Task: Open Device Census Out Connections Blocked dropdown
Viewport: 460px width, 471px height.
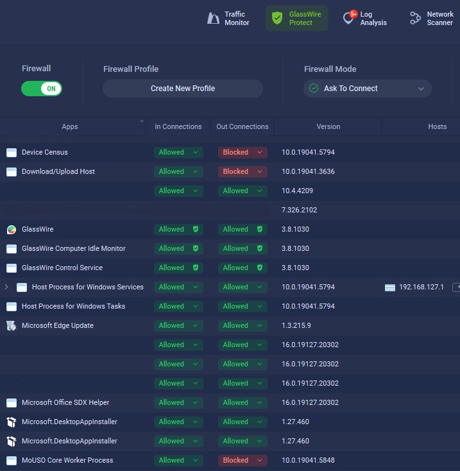Action: click(x=243, y=153)
